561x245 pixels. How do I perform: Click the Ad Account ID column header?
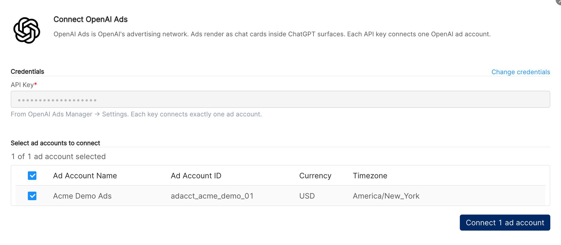pyautogui.click(x=196, y=176)
